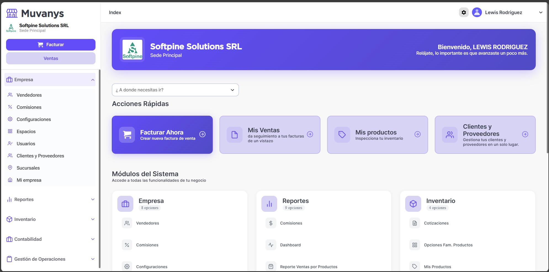Click the Reportes module bar chart icon
Viewport: 549px width, 272px height.
coord(269,204)
